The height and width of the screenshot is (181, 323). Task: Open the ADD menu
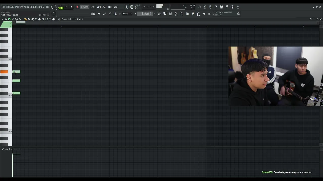click(12, 7)
